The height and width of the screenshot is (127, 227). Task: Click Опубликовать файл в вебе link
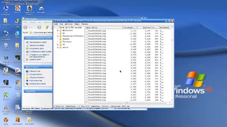(x=40, y=52)
